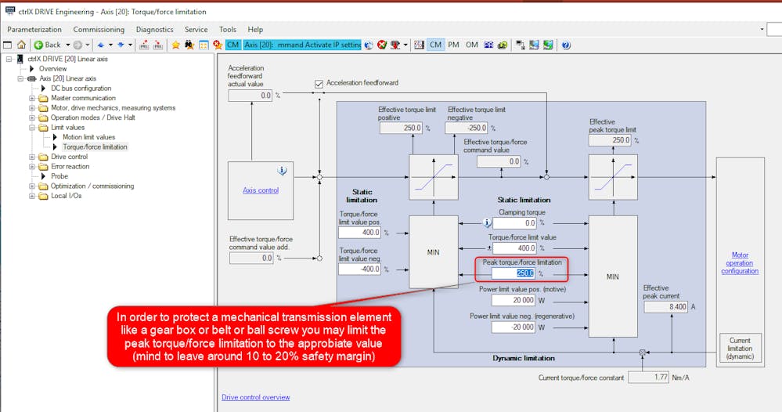Click the CM status indicator in toolbar

(x=233, y=45)
